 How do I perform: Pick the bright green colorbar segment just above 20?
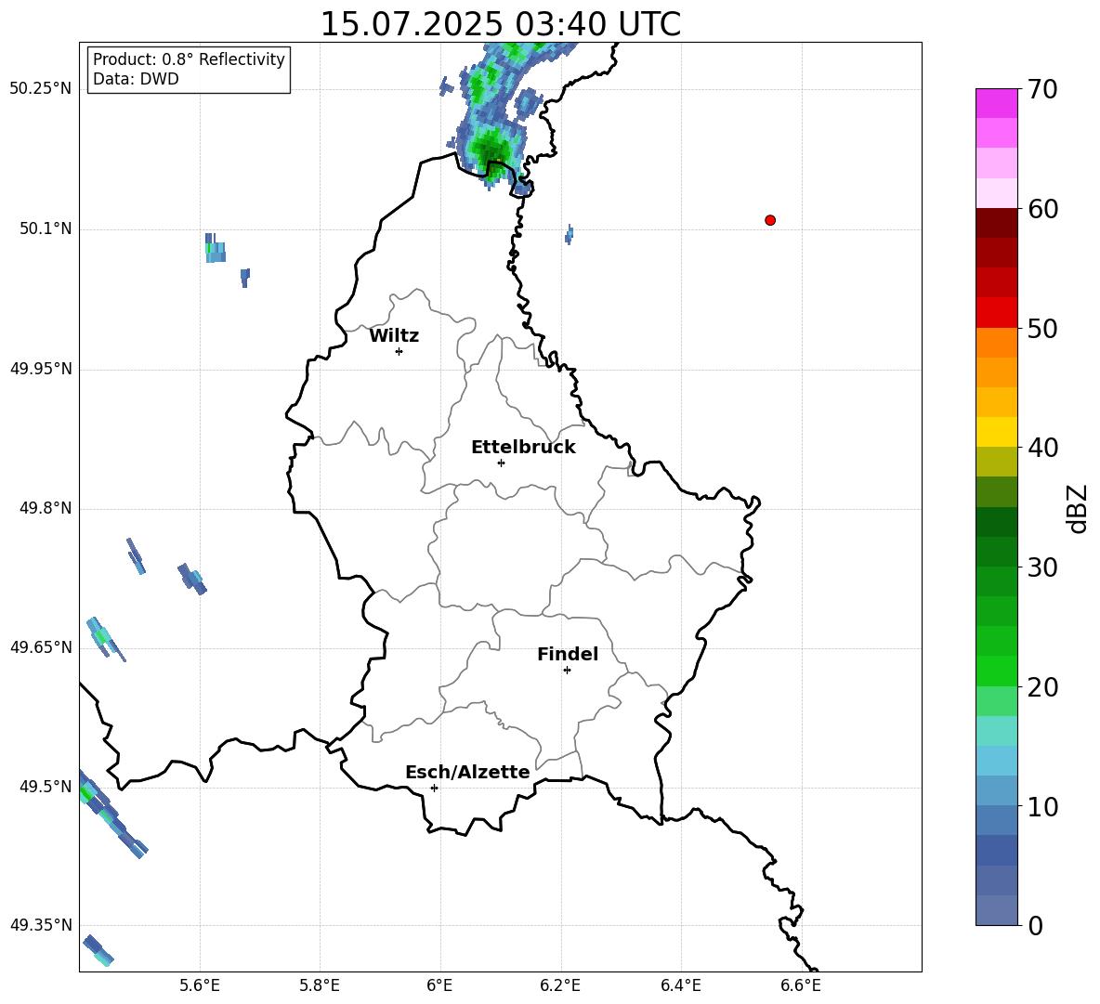tap(997, 671)
